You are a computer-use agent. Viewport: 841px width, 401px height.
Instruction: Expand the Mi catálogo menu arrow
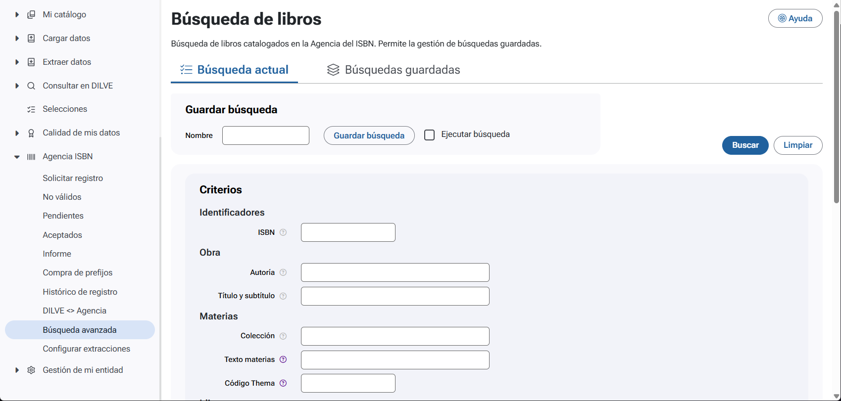17,15
